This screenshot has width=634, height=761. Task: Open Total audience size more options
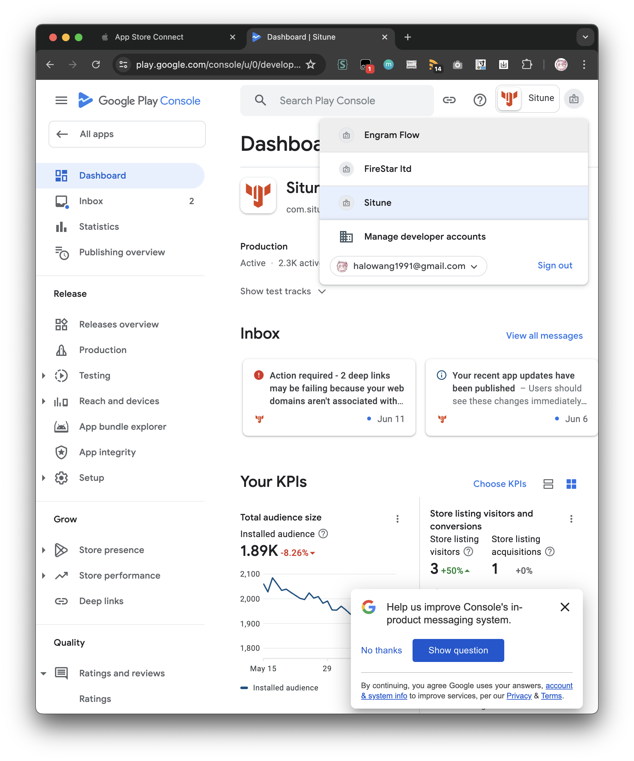397,519
